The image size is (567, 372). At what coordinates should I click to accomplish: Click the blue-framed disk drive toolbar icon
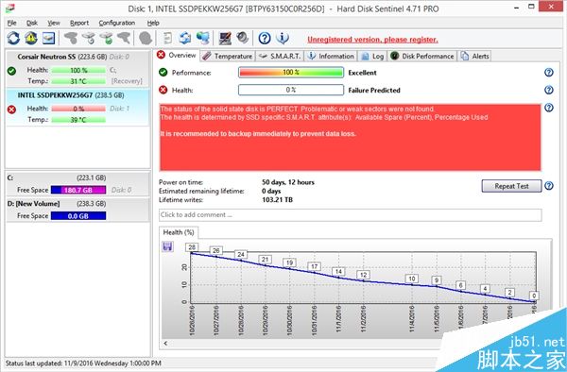(48, 38)
